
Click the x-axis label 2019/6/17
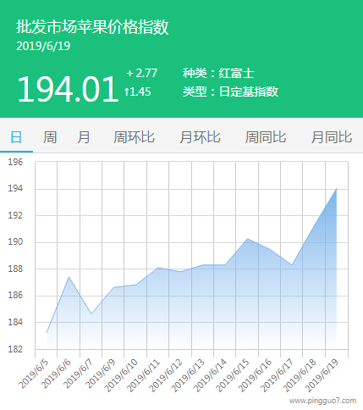pos(277,376)
